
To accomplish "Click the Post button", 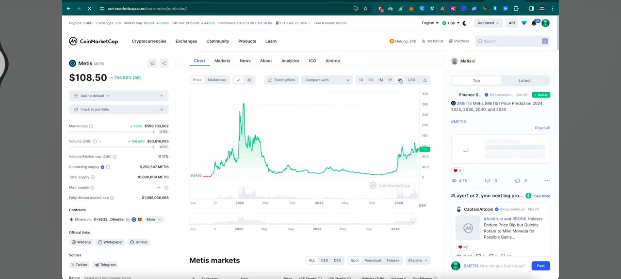I will coord(540,266).
